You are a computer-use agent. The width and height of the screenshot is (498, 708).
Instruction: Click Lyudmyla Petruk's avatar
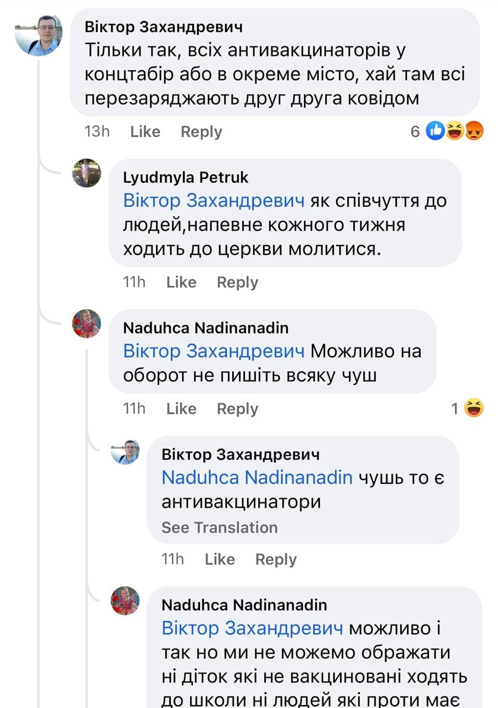87,173
